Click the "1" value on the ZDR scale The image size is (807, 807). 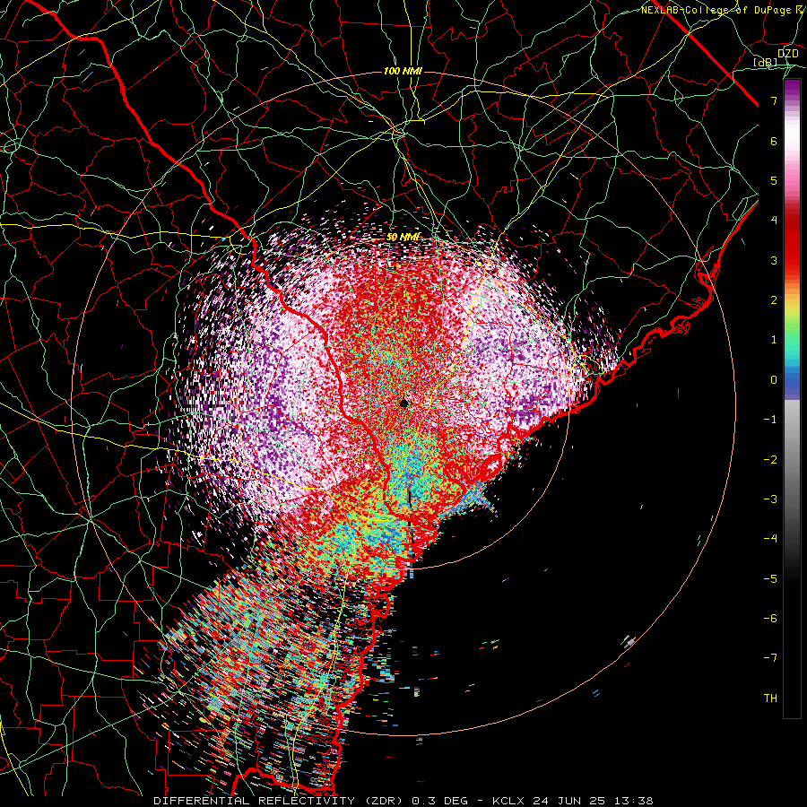click(774, 340)
